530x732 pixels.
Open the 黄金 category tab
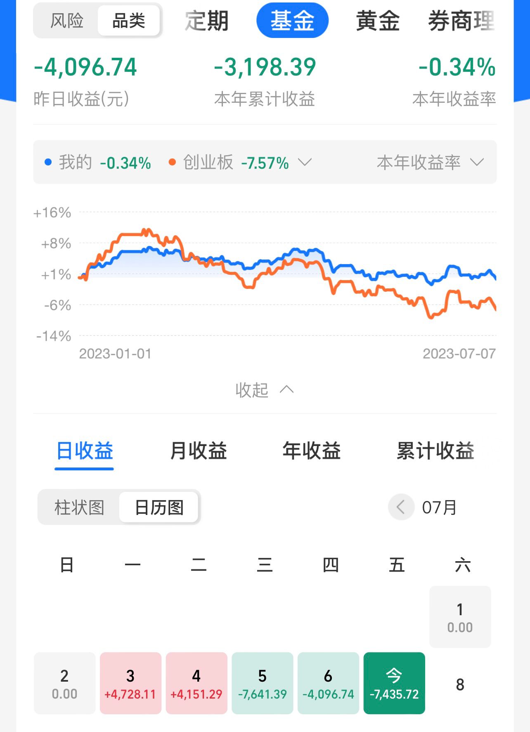pyautogui.click(x=378, y=21)
